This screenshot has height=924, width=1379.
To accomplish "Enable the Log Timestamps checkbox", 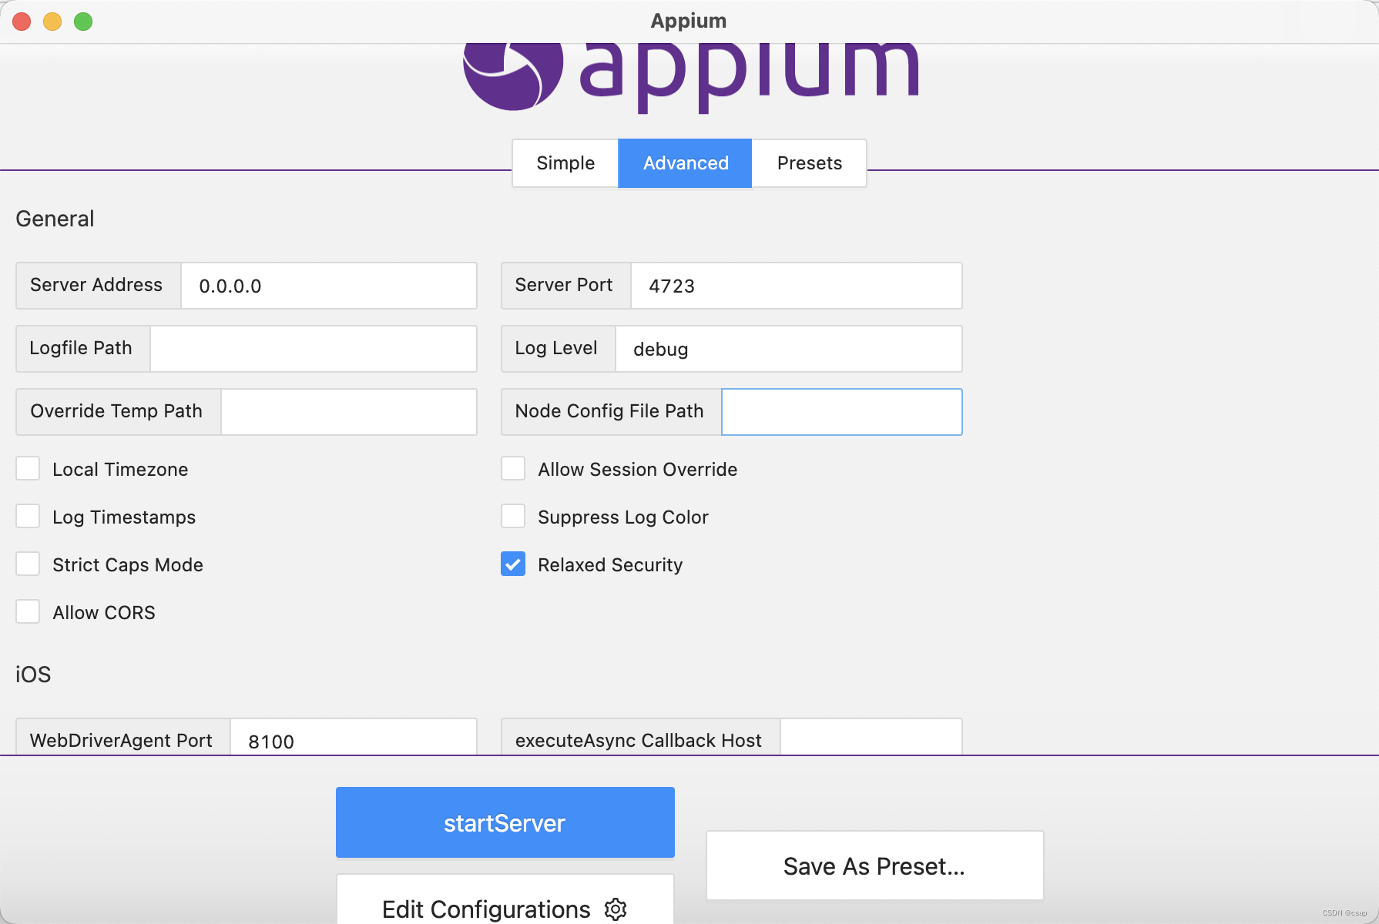I will coord(28,516).
